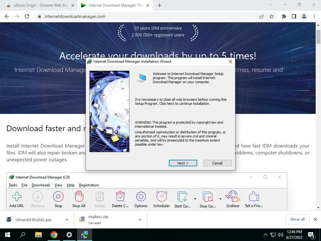Go back in Chrome
Viewport: 321px width, 241px height.
point(7,16)
